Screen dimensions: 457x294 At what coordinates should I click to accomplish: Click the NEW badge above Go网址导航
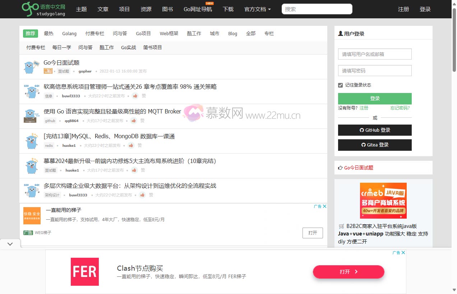pyautogui.click(x=209, y=3)
